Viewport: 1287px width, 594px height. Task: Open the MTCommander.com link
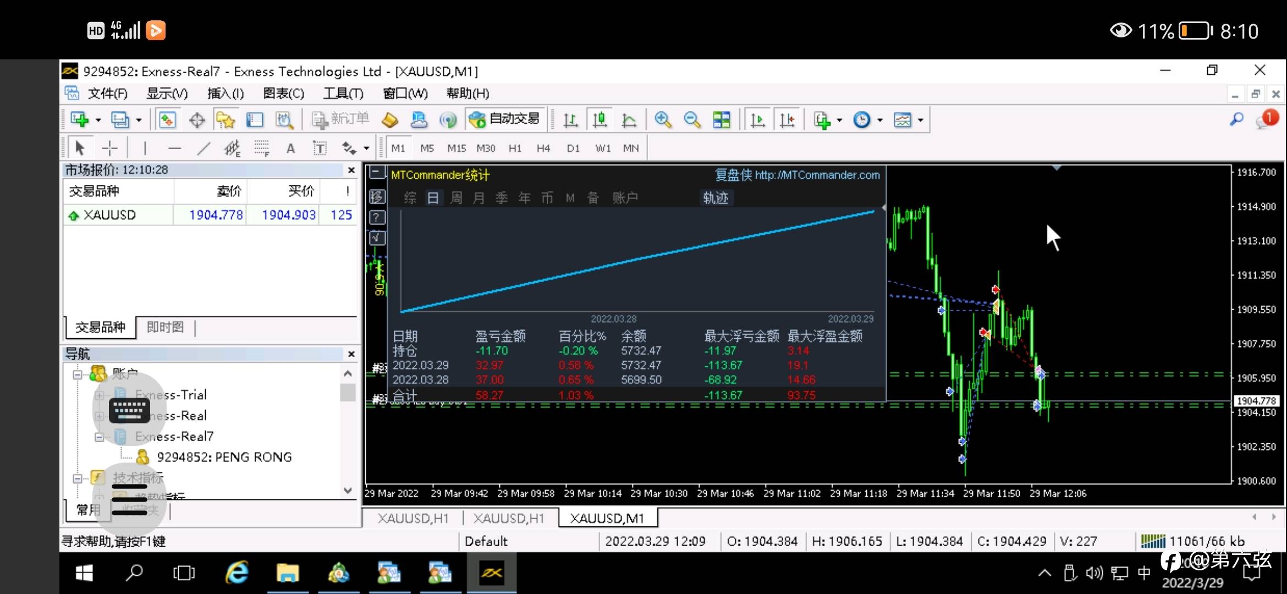click(817, 175)
